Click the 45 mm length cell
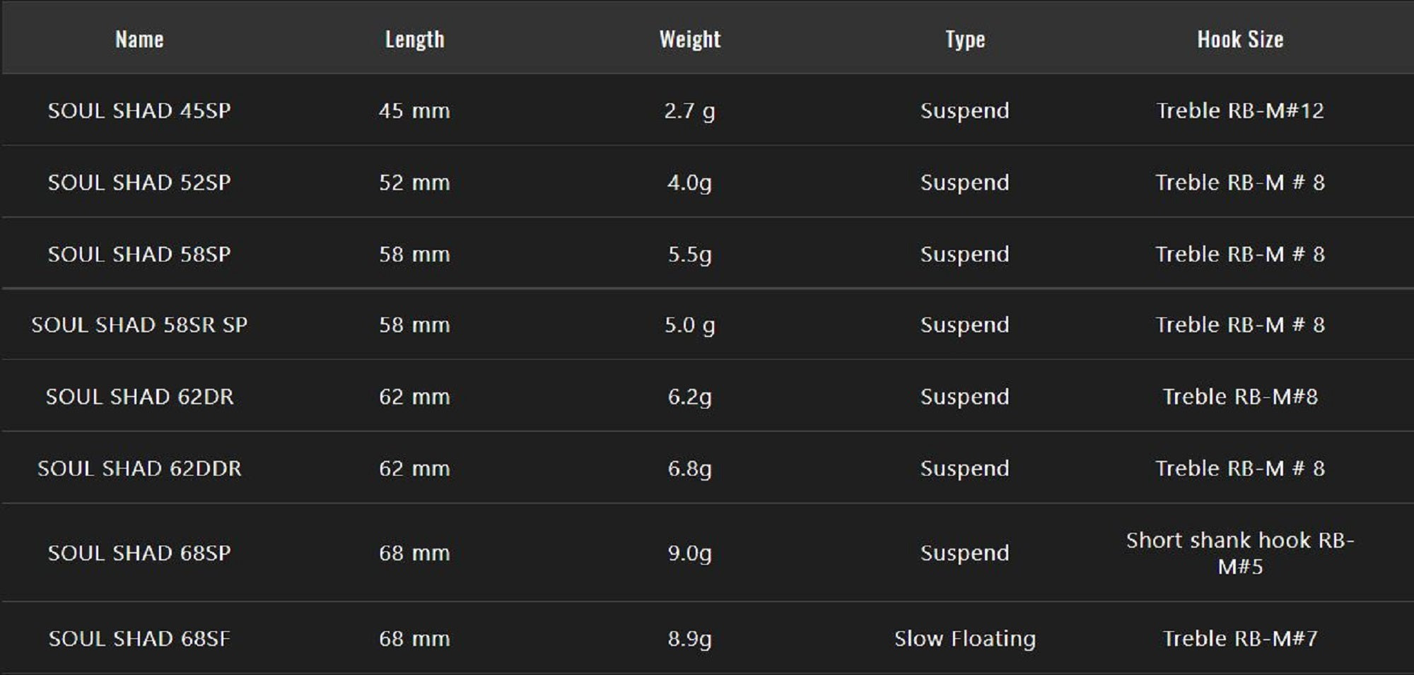 414,111
